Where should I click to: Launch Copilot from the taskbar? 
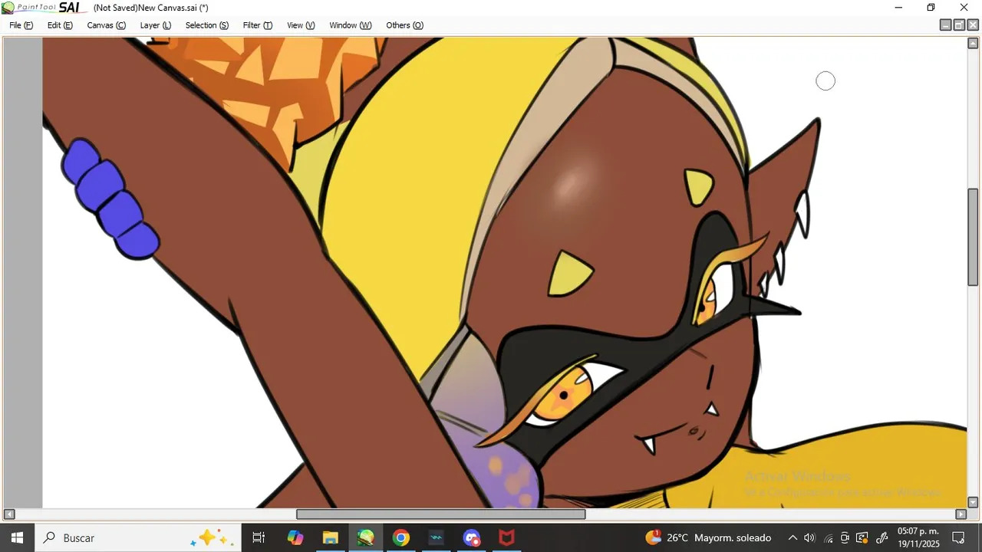coord(295,537)
